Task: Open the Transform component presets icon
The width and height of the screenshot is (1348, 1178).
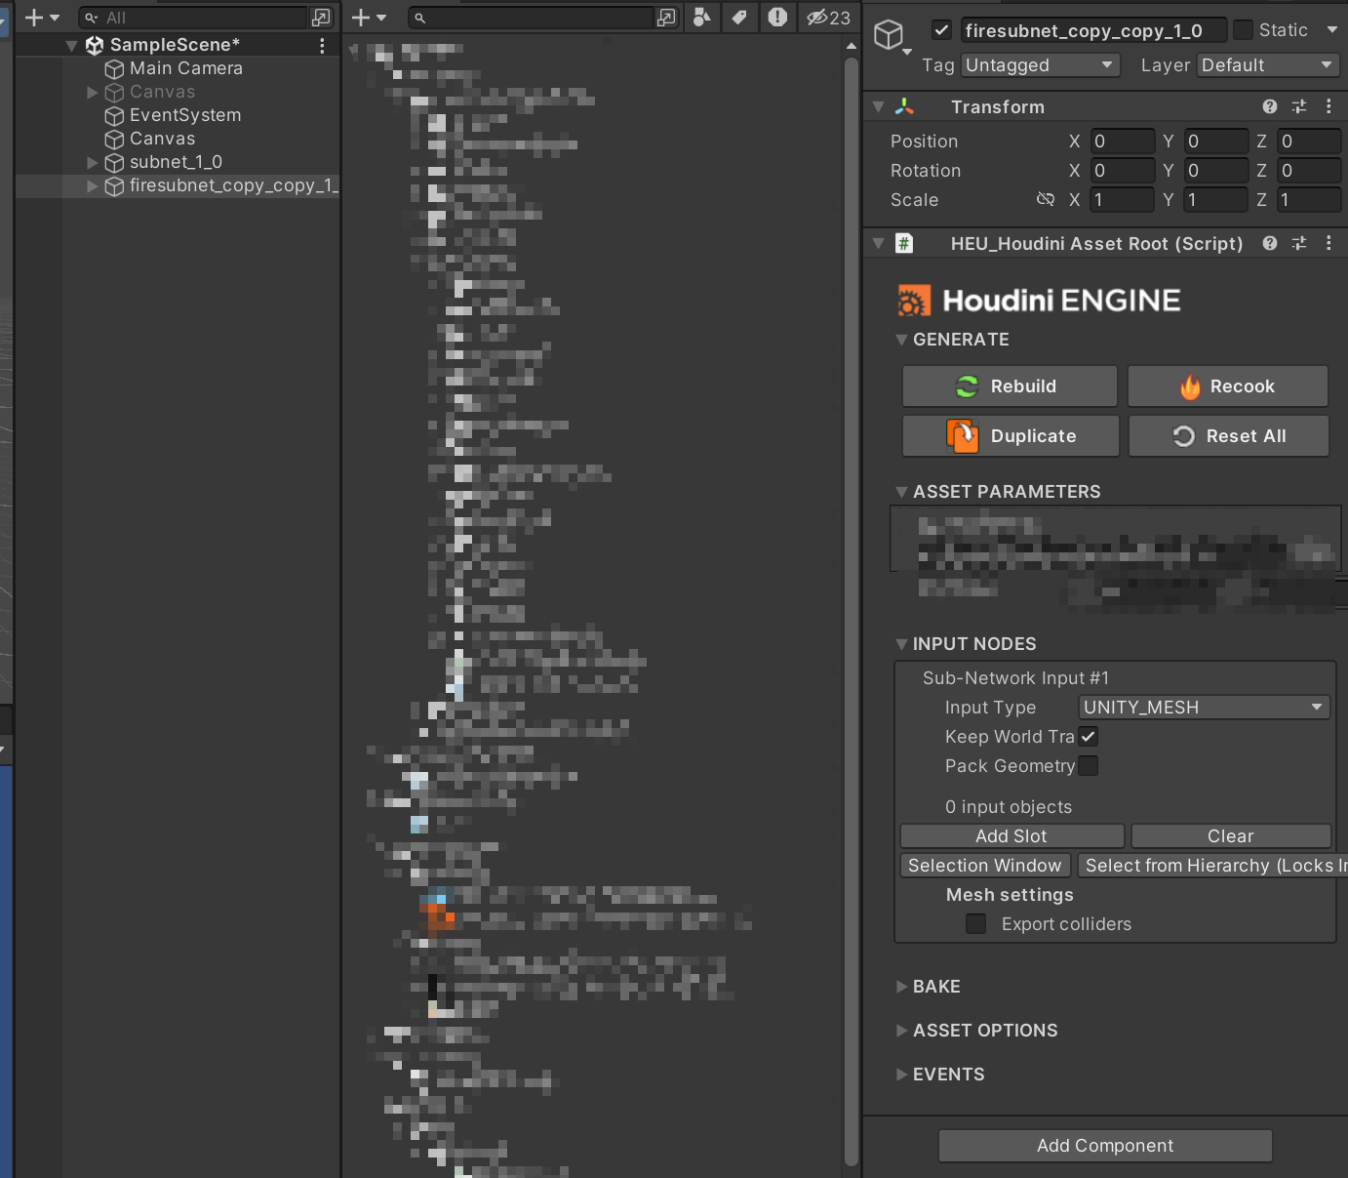Action: pos(1298,106)
